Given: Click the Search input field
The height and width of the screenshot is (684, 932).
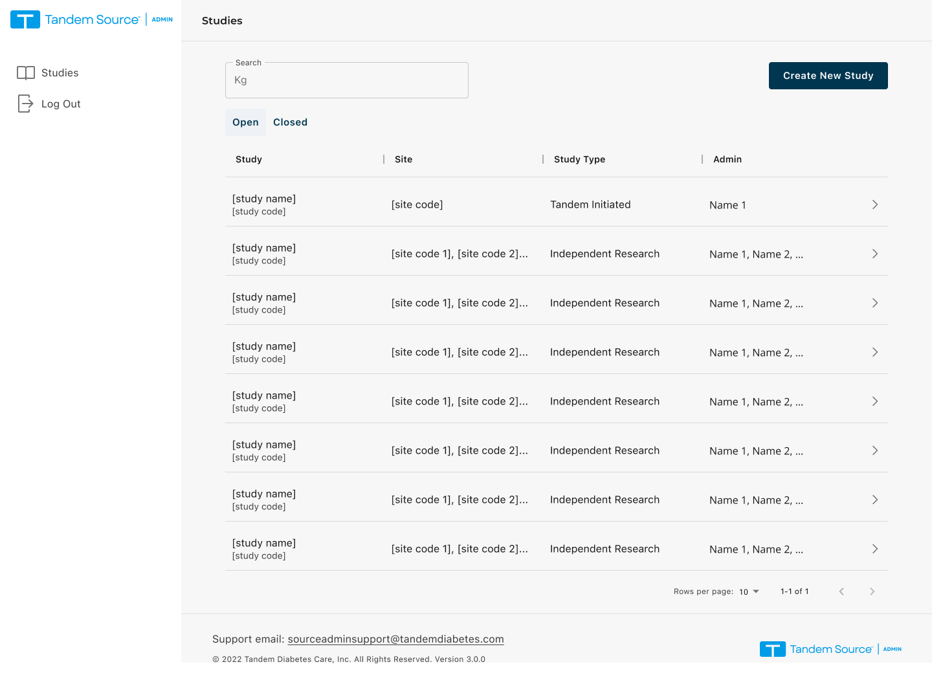Looking at the screenshot, I should 347,80.
